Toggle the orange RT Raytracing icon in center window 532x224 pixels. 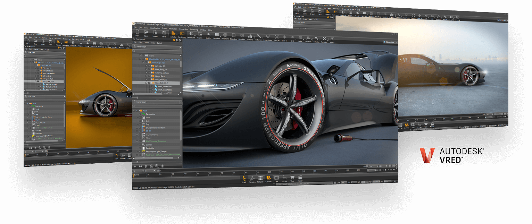click(x=182, y=34)
